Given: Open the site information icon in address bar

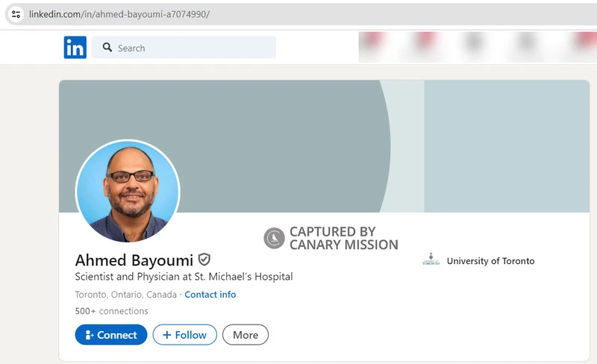Looking at the screenshot, I should pyautogui.click(x=16, y=14).
